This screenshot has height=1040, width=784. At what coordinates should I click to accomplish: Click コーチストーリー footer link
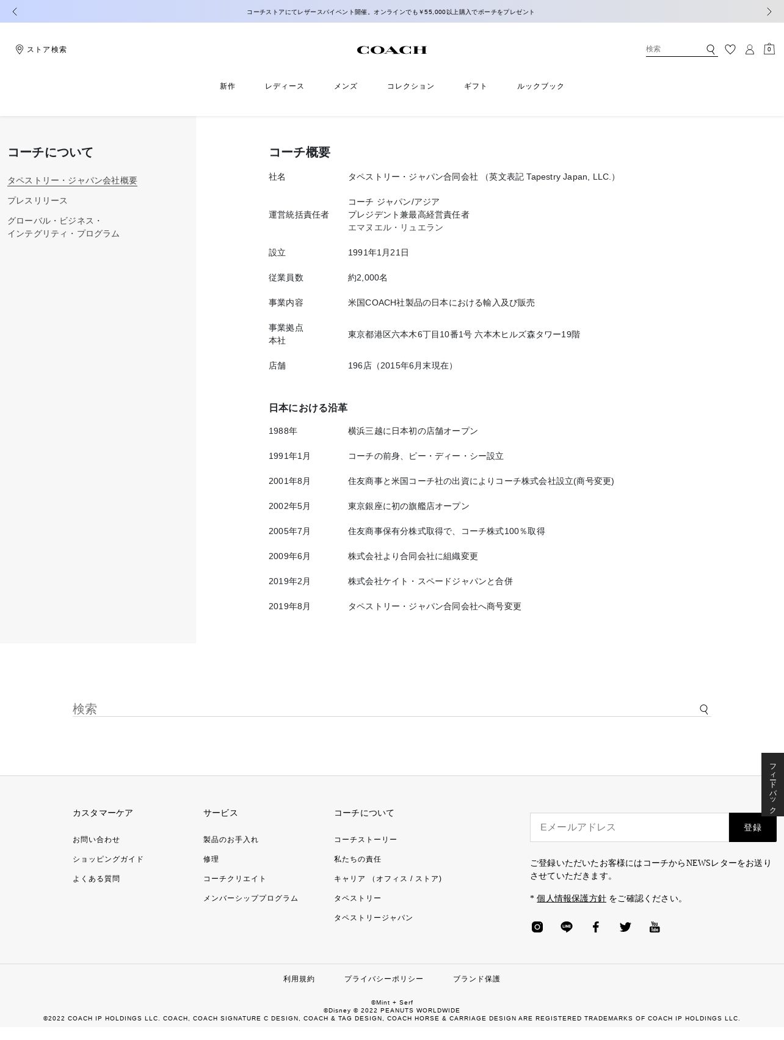tap(366, 840)
